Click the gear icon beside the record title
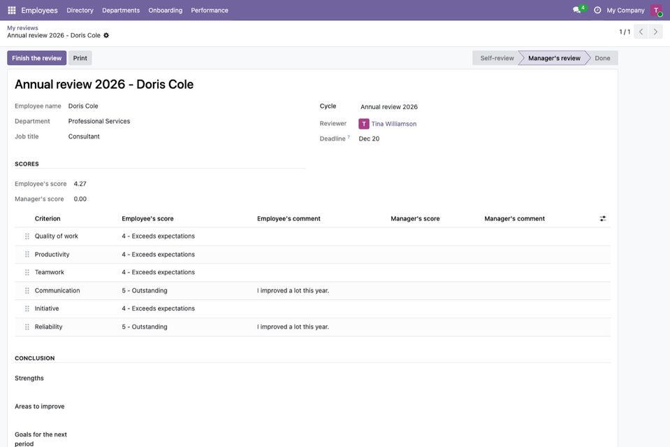Screen dimensions: 670x447 [106, 36]
